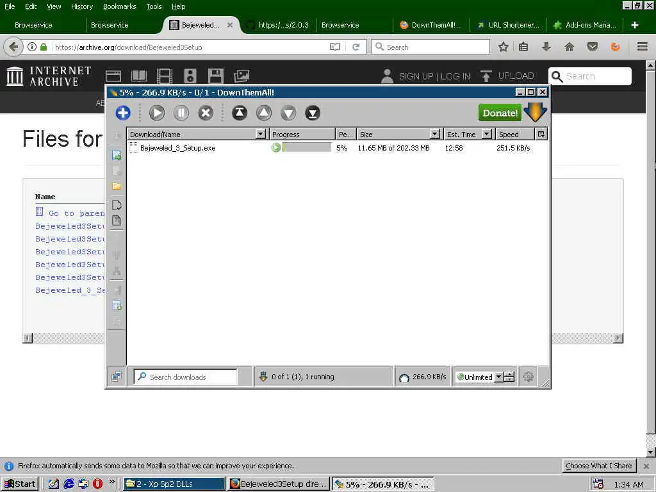Sort by the Progress column header
Viewport: 656px width, 492px height.
(302, 135)
